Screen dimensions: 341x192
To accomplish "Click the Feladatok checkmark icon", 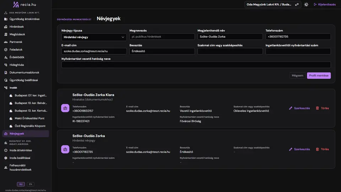I will point(6,49).
